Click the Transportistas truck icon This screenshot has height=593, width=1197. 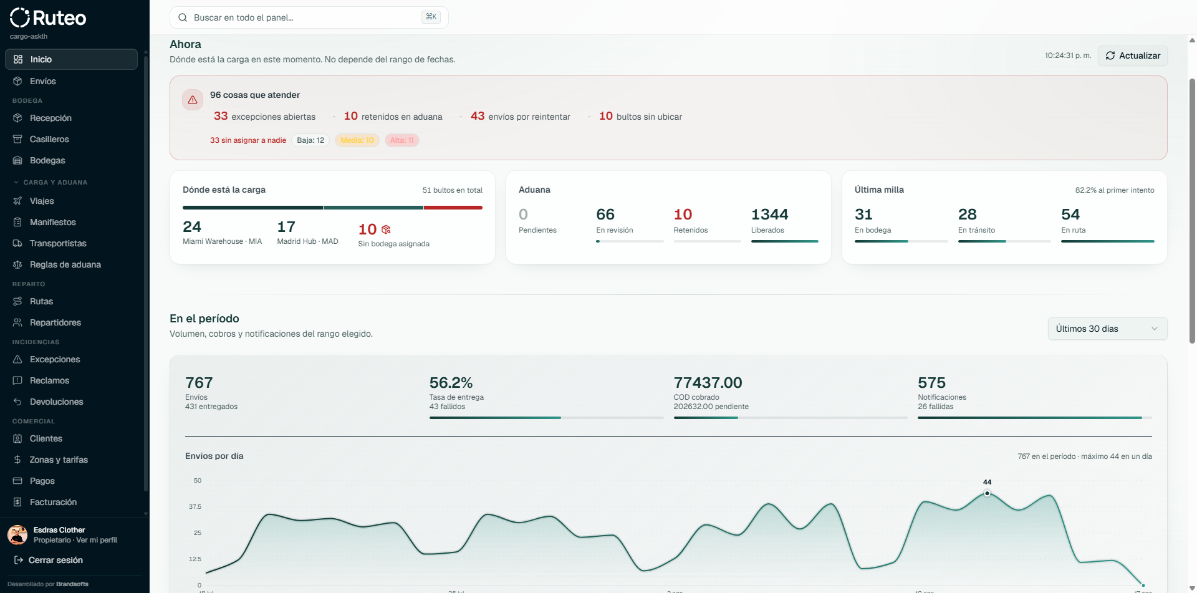(17, 243)
